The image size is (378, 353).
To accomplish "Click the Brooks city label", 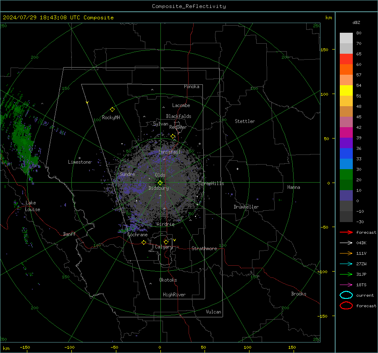I will coord(299,294).
